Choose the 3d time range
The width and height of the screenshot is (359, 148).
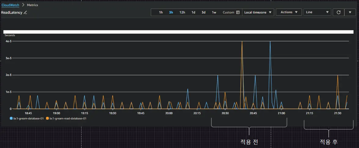[203, 12]
